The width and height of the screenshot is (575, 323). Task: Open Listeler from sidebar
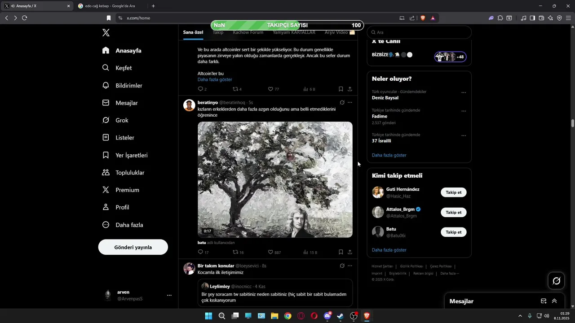(x=118, y=138)
